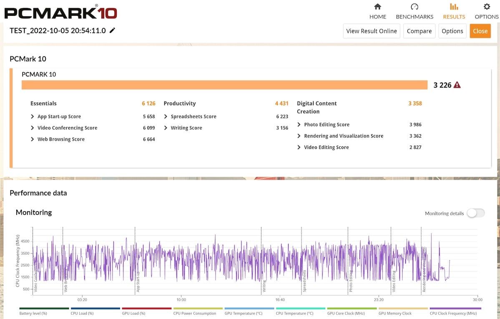Open Options via the gear icon
500x319 pixels.
[487, 7]
